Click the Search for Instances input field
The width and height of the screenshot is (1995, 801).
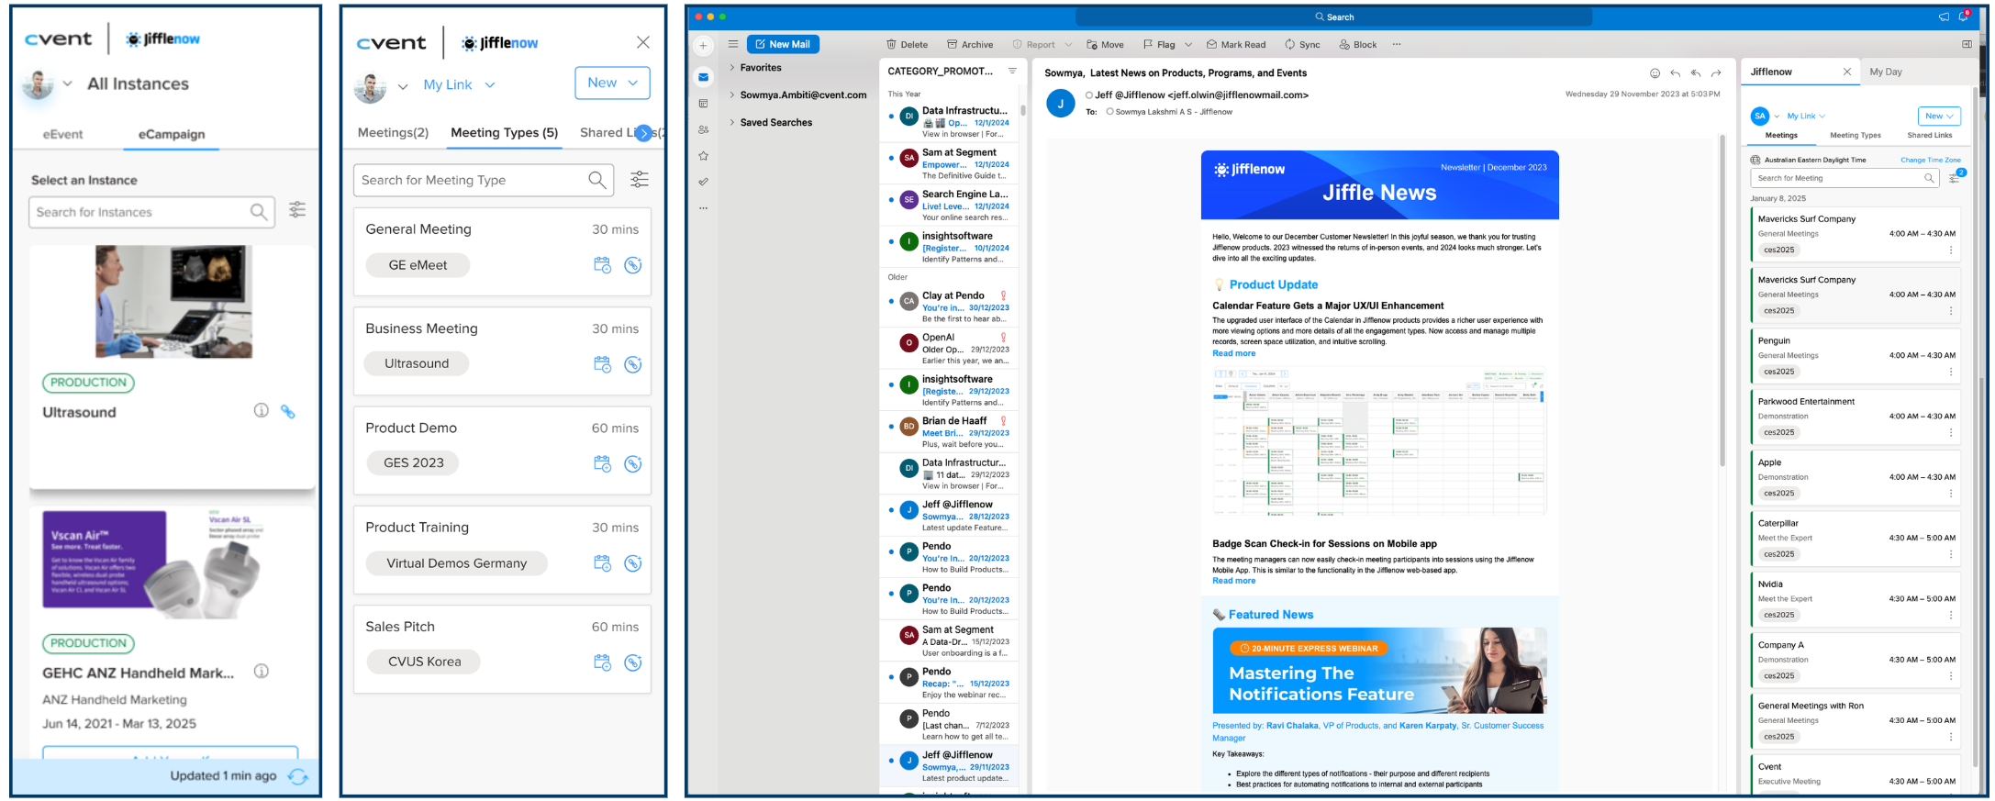(151, 212)
